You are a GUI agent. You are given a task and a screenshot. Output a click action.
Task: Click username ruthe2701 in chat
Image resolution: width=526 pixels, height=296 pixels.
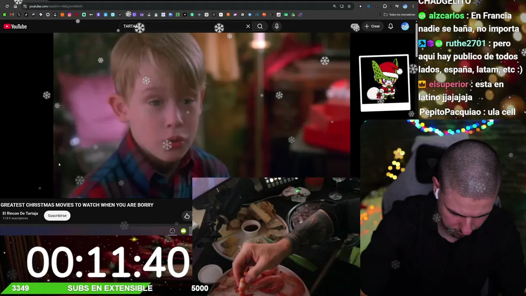tap(466, 43)
